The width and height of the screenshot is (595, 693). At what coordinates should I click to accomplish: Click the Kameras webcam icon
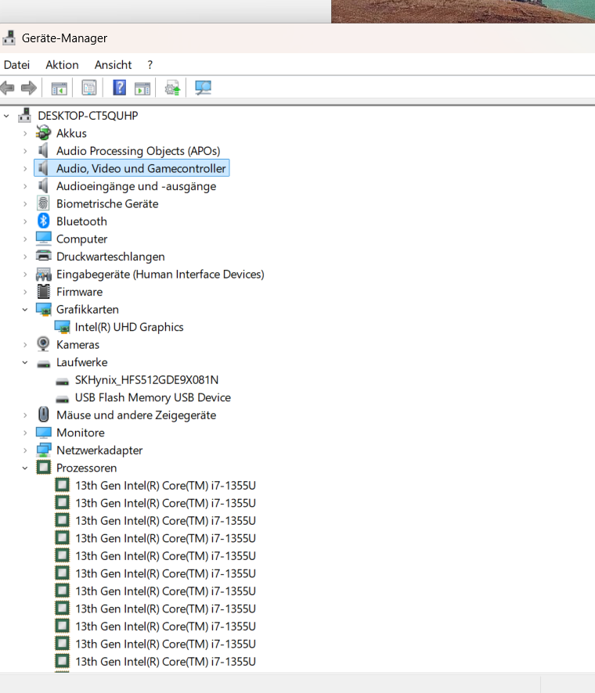click(43, 344)
